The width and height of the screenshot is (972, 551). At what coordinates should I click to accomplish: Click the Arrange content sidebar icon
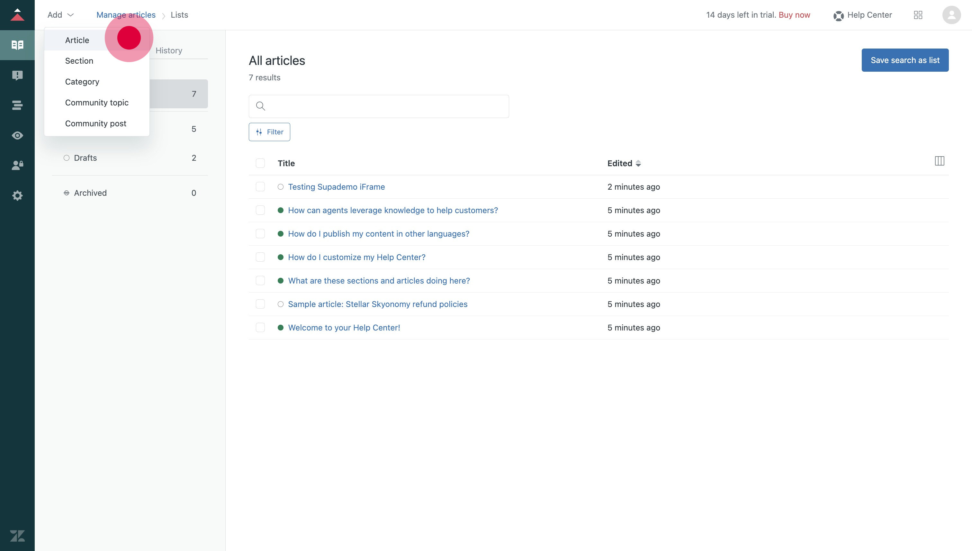pos(17,105)
